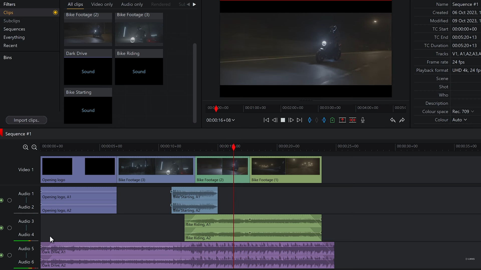The height and width of the screenshot is (270, 481).
Task: Switch to the Audio only tab
Action: [132, 4]
